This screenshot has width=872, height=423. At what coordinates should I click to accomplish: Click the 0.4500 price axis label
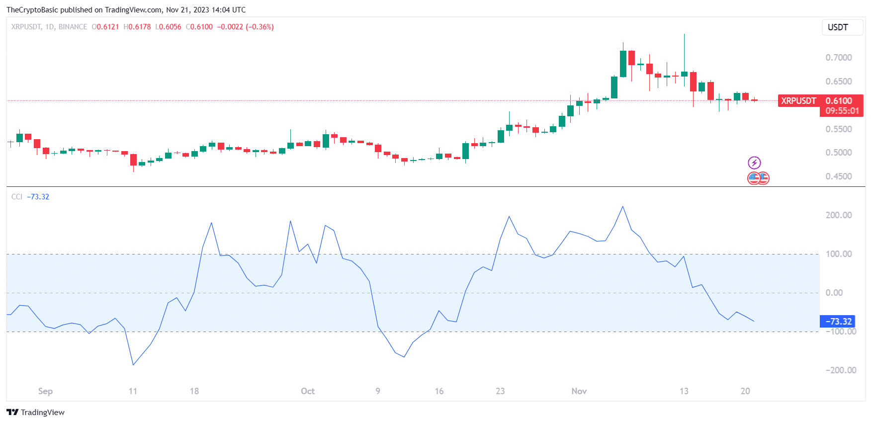click(x=839, y=176)
